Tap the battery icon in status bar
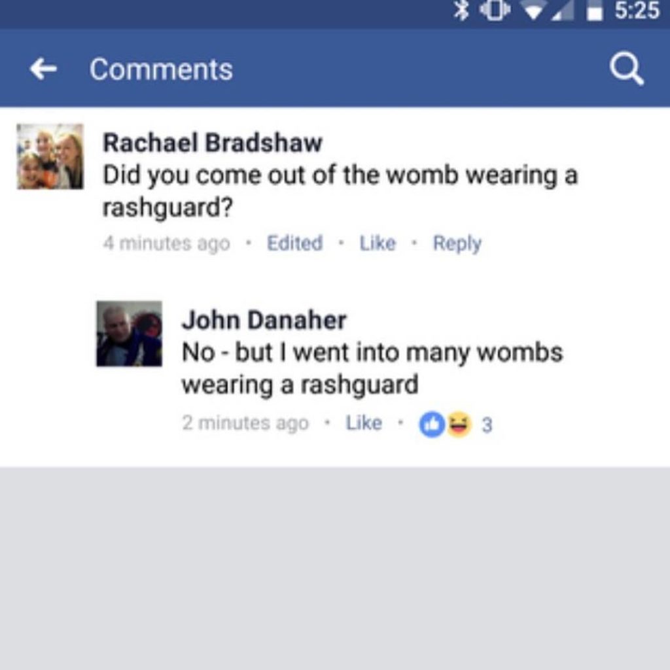 [594, 11]
